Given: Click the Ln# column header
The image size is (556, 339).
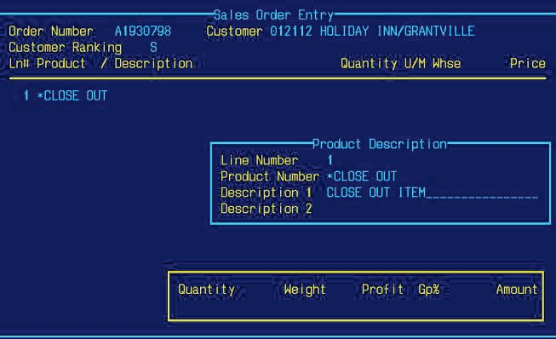Looking at the screenshot, I should [x=19, y=64].
